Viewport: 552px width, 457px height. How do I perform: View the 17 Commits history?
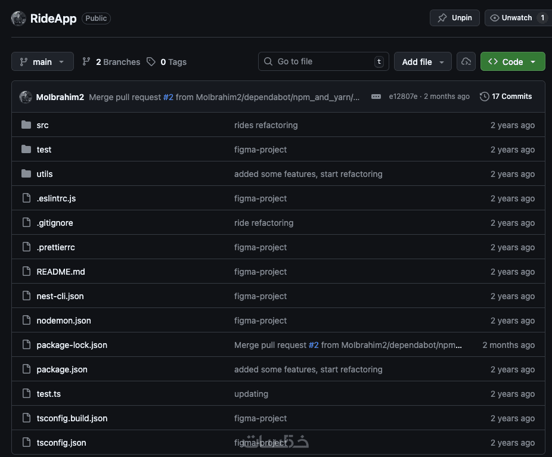click(x=511, y=97)
